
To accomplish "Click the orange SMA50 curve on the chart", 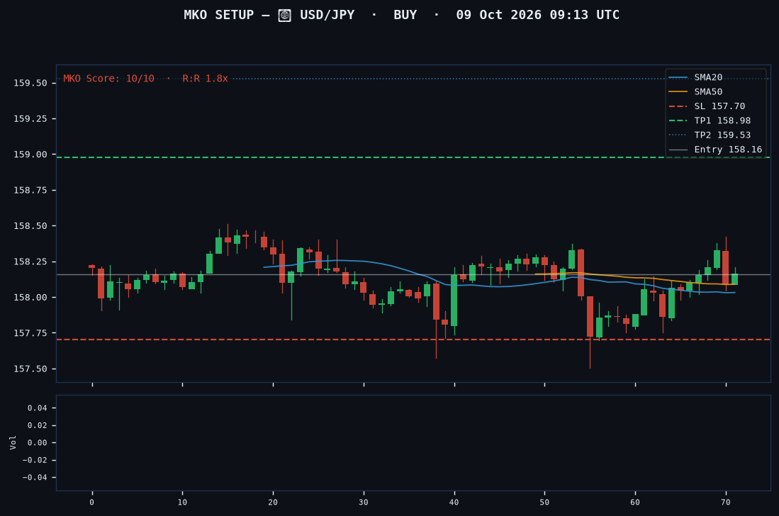I will coord(636,278).
